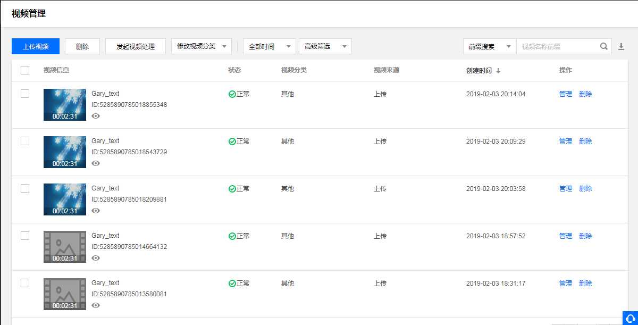Click the 上传视频 upload button
Viewport: 638px width, 325px height.
(x=36, y=46)
